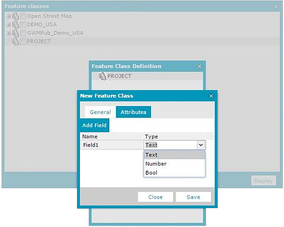The height and width of the screenshot is (227, 284).
Task: Close the Feature classes window with X
Action: [x=276, y=6]
